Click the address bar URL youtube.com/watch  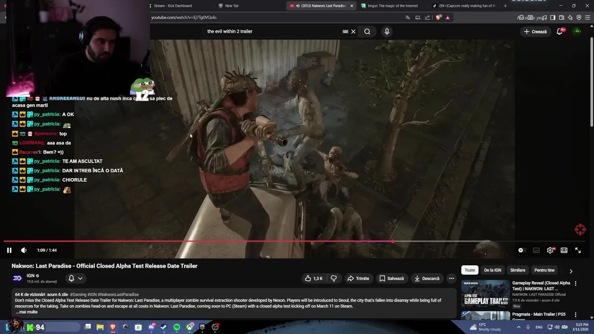184,18
